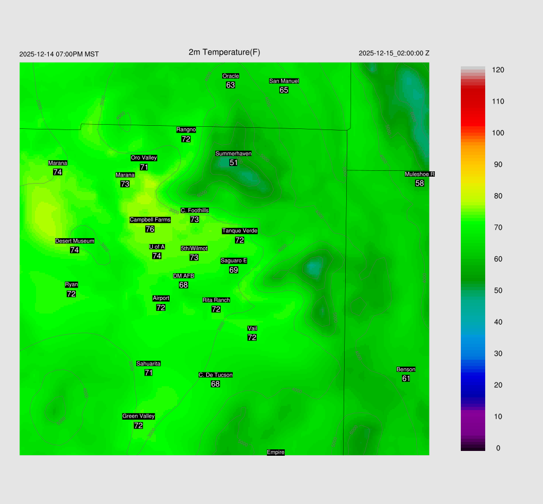This screenshot has height=504, width=543.
Task: Click the C. De Tucson station label
Action: pos(215,375)
